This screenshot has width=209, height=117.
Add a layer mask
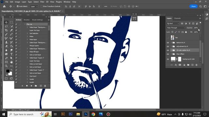click(180, 65)
